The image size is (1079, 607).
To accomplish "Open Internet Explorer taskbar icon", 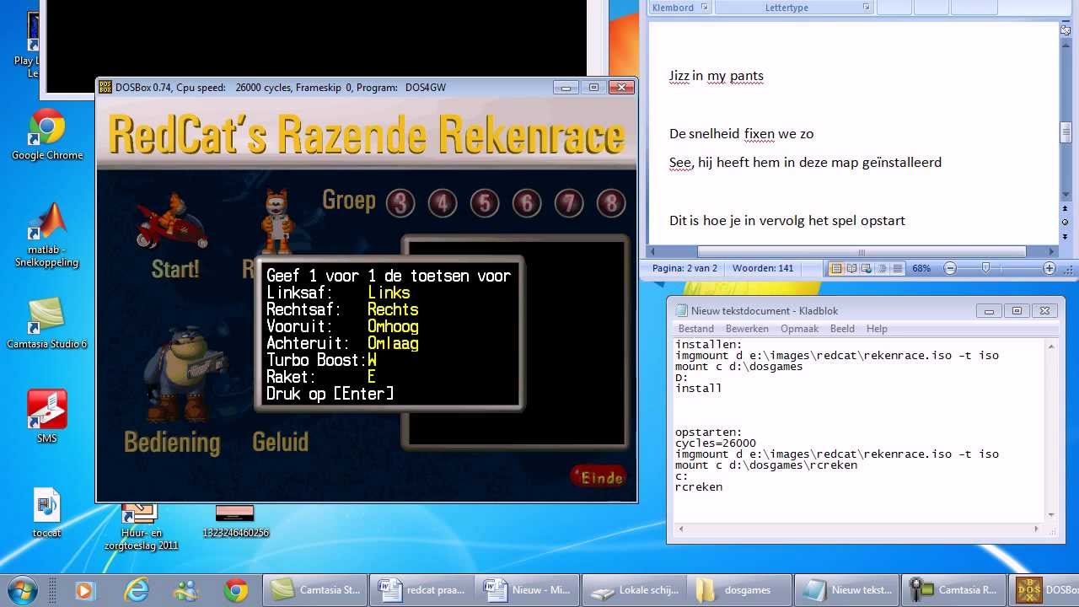I will pyautogui.click(x=137, y=590).
